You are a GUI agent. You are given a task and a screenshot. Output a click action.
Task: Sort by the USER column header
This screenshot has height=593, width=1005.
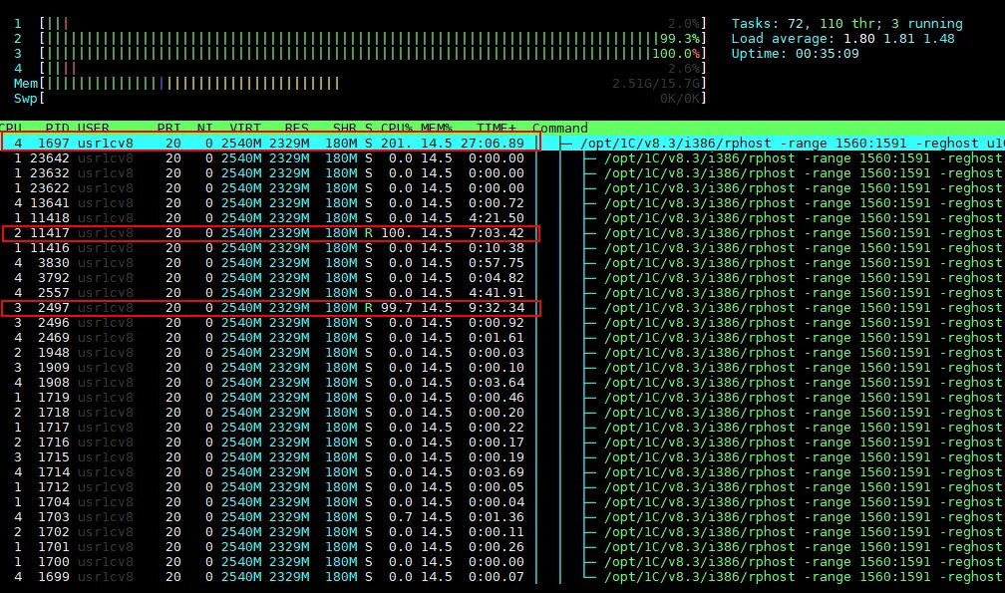(93, 128)
